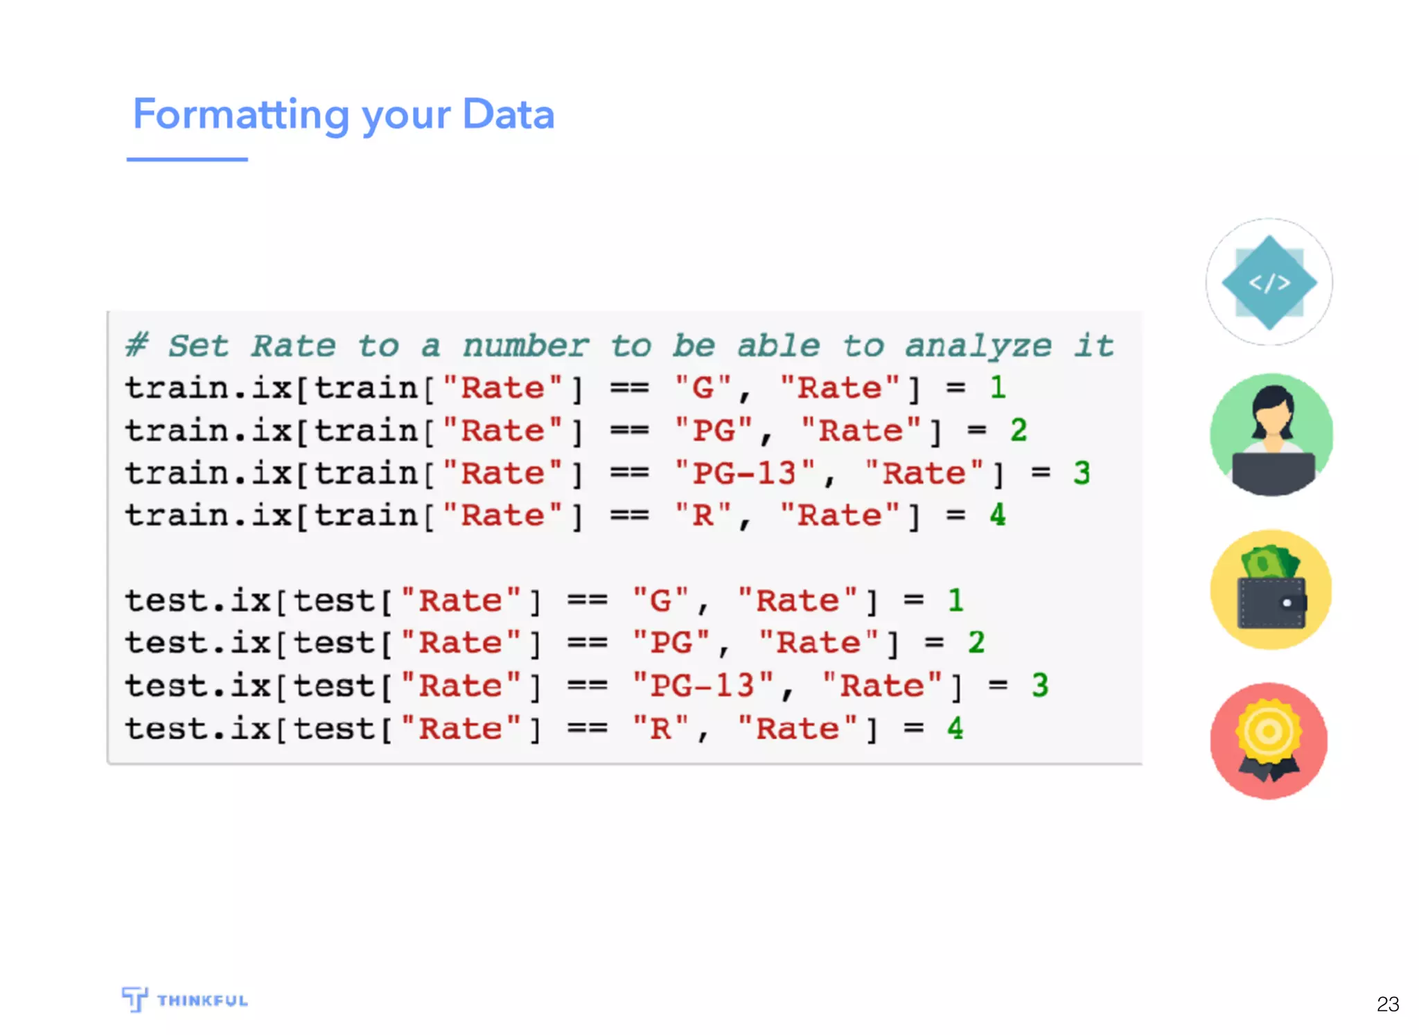
Task: Click the green number 3 in train code
Action: (1081, 474)
